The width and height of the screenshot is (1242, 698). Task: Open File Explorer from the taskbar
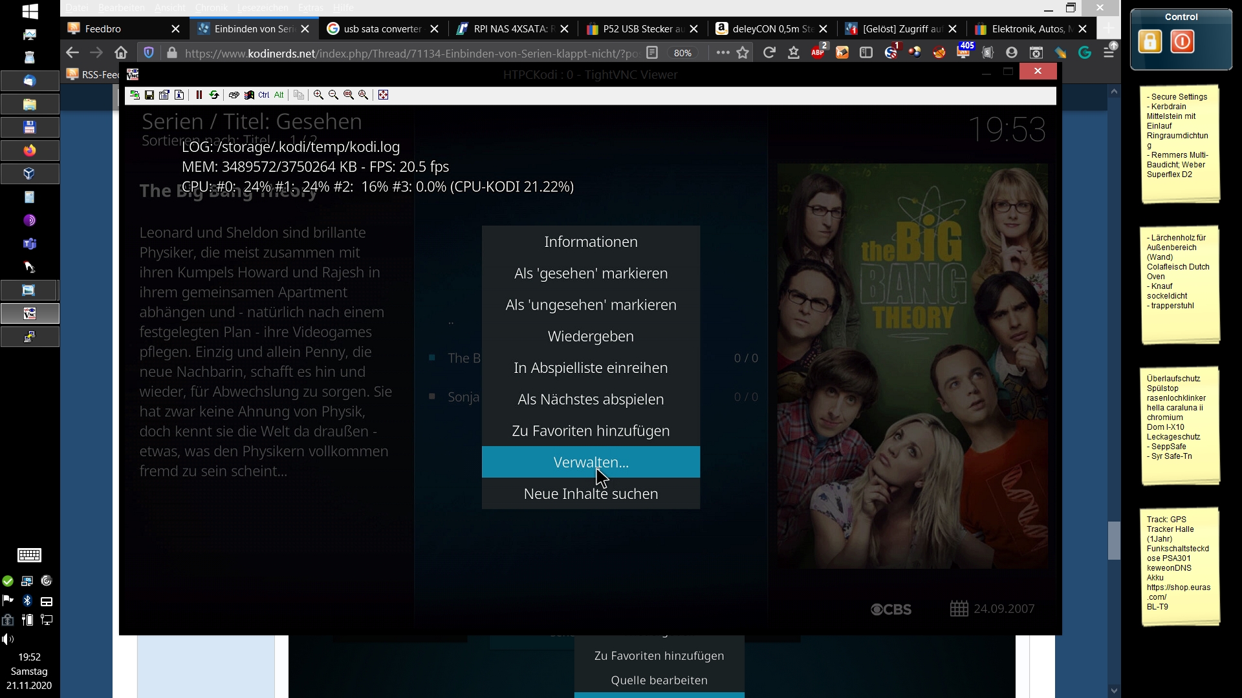30,104
